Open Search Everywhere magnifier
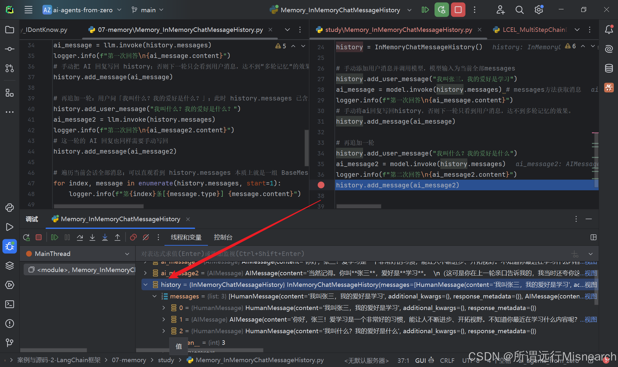618x367 pixels. [520, 10]
